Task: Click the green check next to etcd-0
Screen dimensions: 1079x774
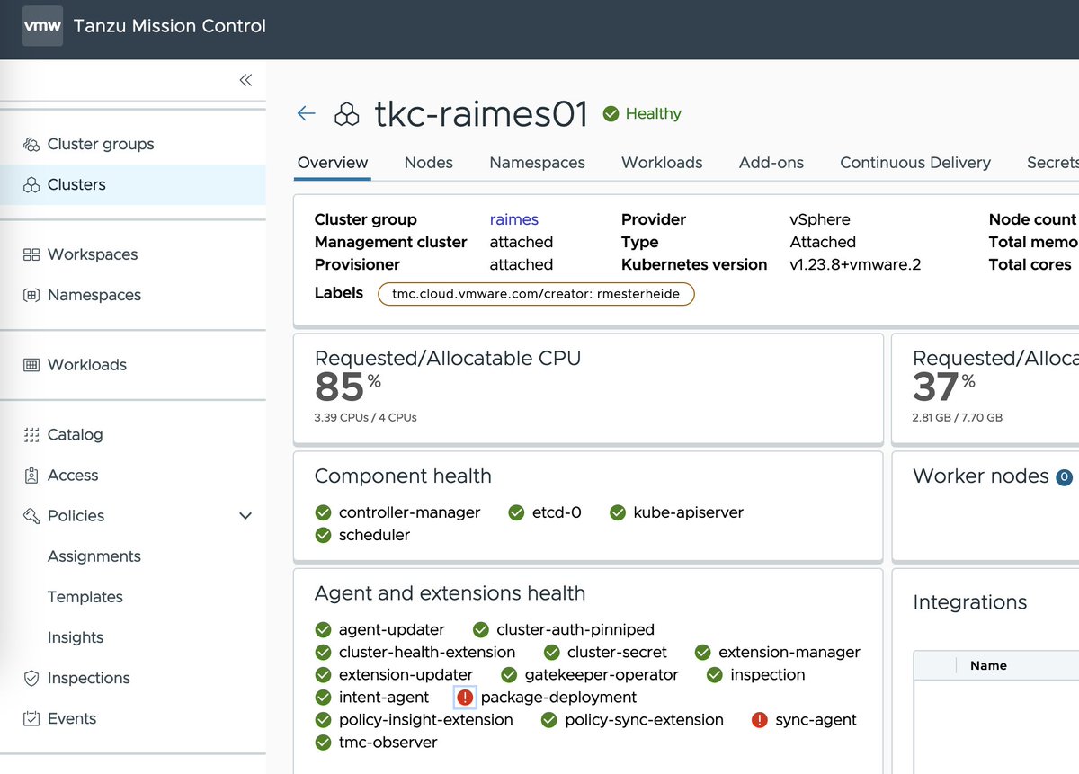Action: 516,512
